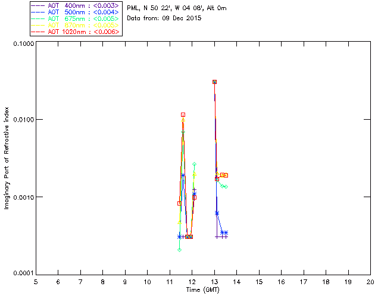Click the AOT 1020nm legend entry
The width and height of the screenshot is (381, 305).
click(x=76, y=32)
